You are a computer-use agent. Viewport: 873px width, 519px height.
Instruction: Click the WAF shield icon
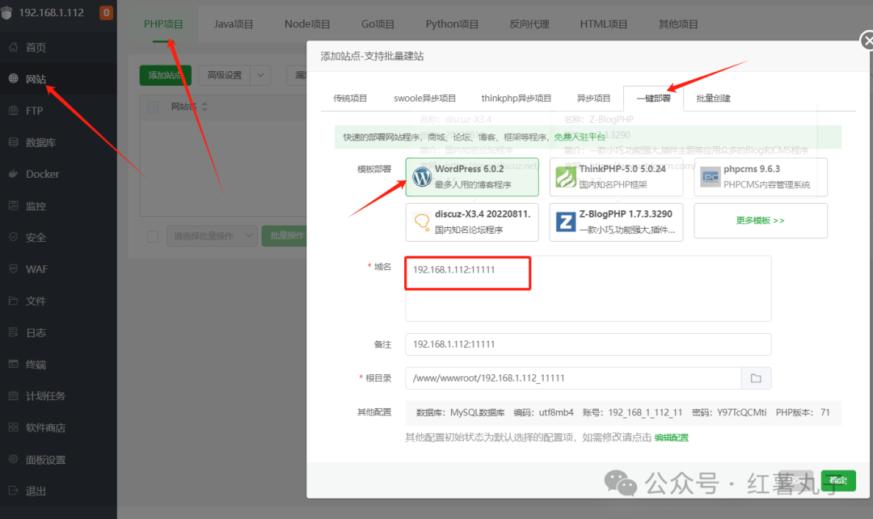(x=14, y=268)
